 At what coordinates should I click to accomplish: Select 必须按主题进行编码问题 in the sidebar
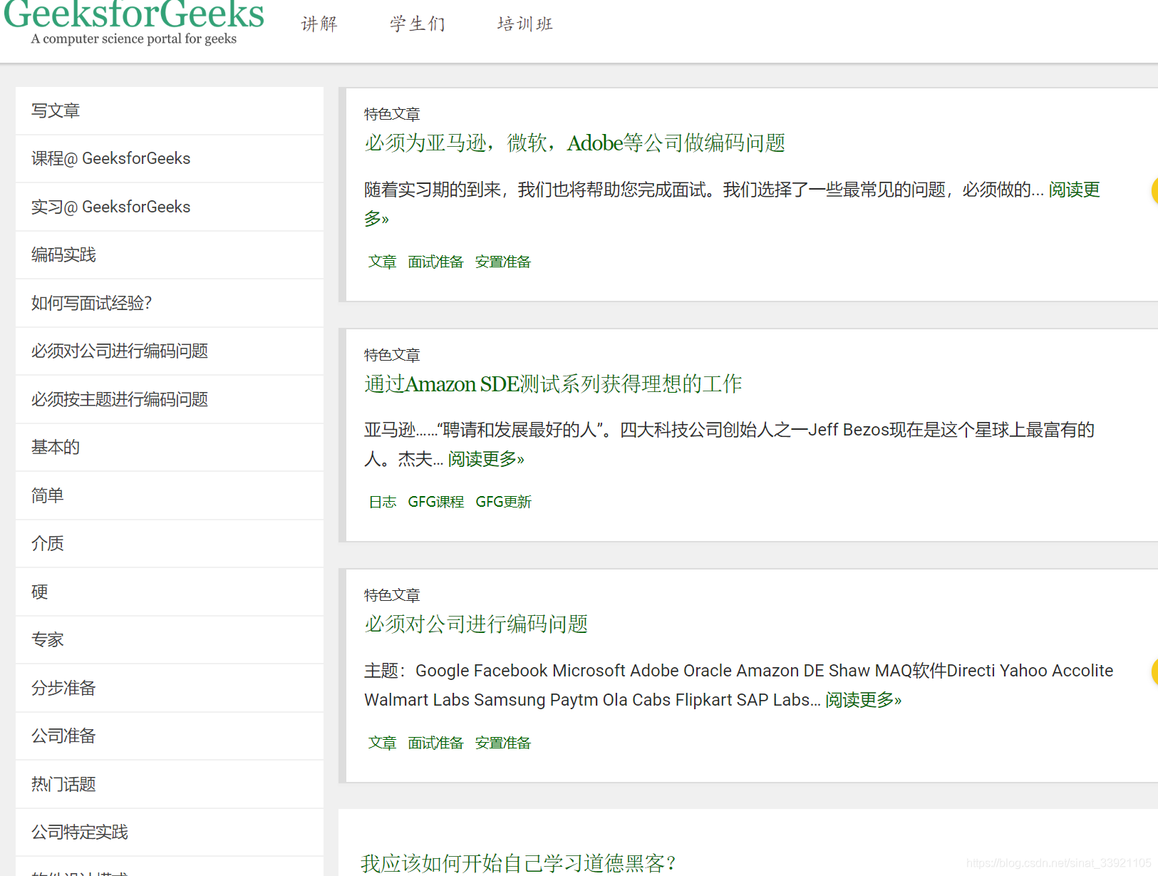click(x=170, y=399)
